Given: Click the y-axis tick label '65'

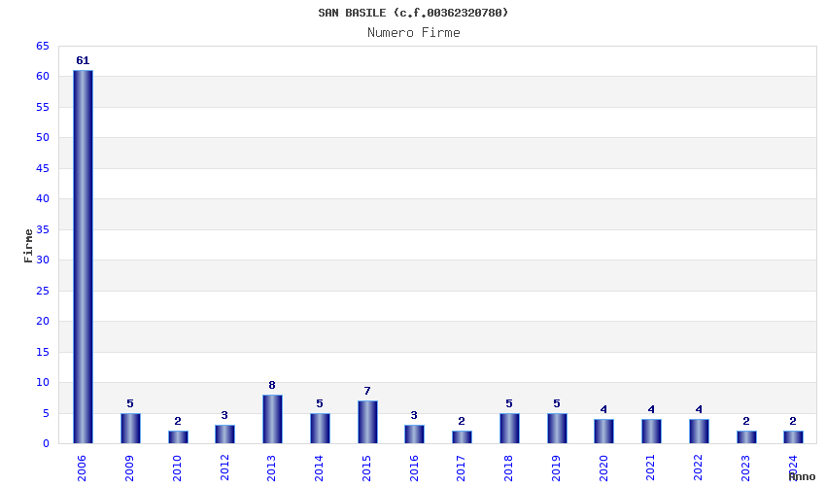Looking at the screenshot, I should pyautogui.click(x=43, y=47).
